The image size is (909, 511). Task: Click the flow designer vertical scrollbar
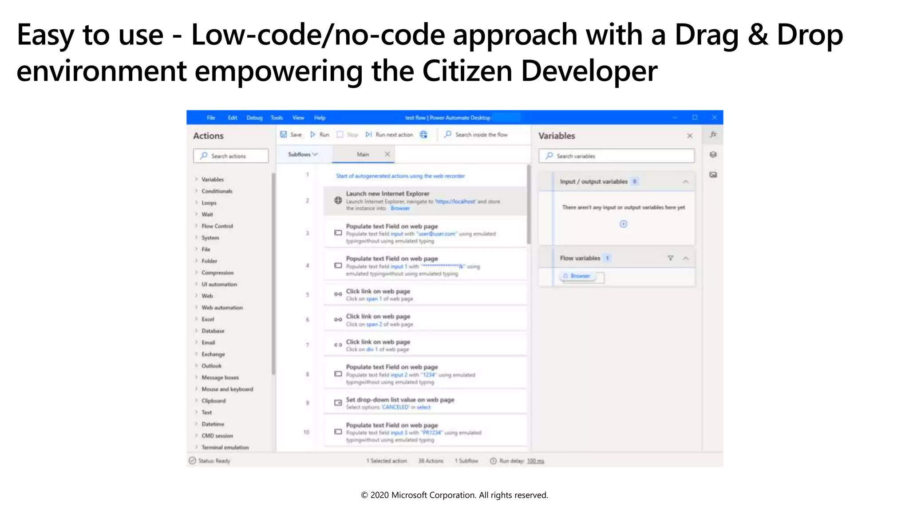click(x=529, y=205)
